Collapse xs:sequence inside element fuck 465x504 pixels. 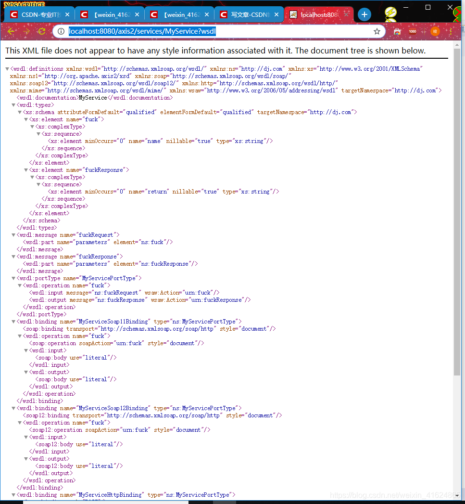tap(38, 134)
